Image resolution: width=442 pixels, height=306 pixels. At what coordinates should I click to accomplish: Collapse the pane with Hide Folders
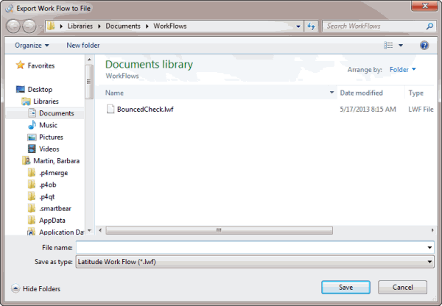[35, 289]
